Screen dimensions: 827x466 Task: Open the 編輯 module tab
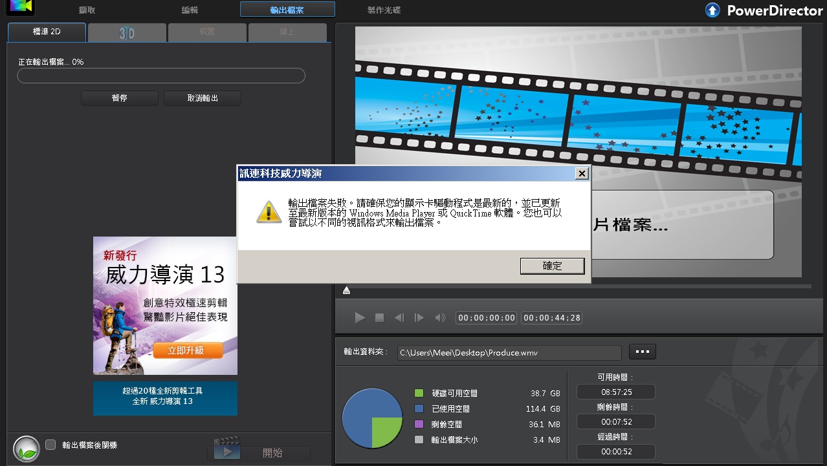pyautogui.click(x=190, y=10)
